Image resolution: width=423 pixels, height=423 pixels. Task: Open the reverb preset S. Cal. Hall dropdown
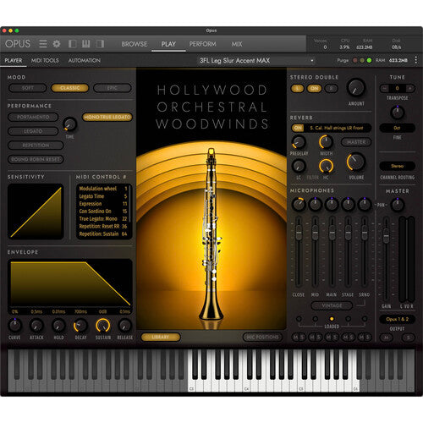337,128
